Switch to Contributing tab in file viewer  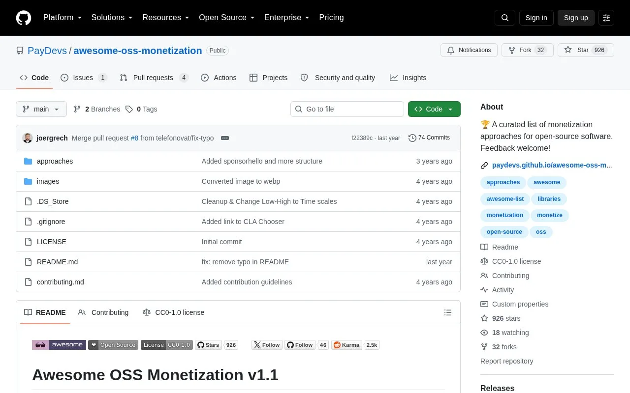coord(103,312)
